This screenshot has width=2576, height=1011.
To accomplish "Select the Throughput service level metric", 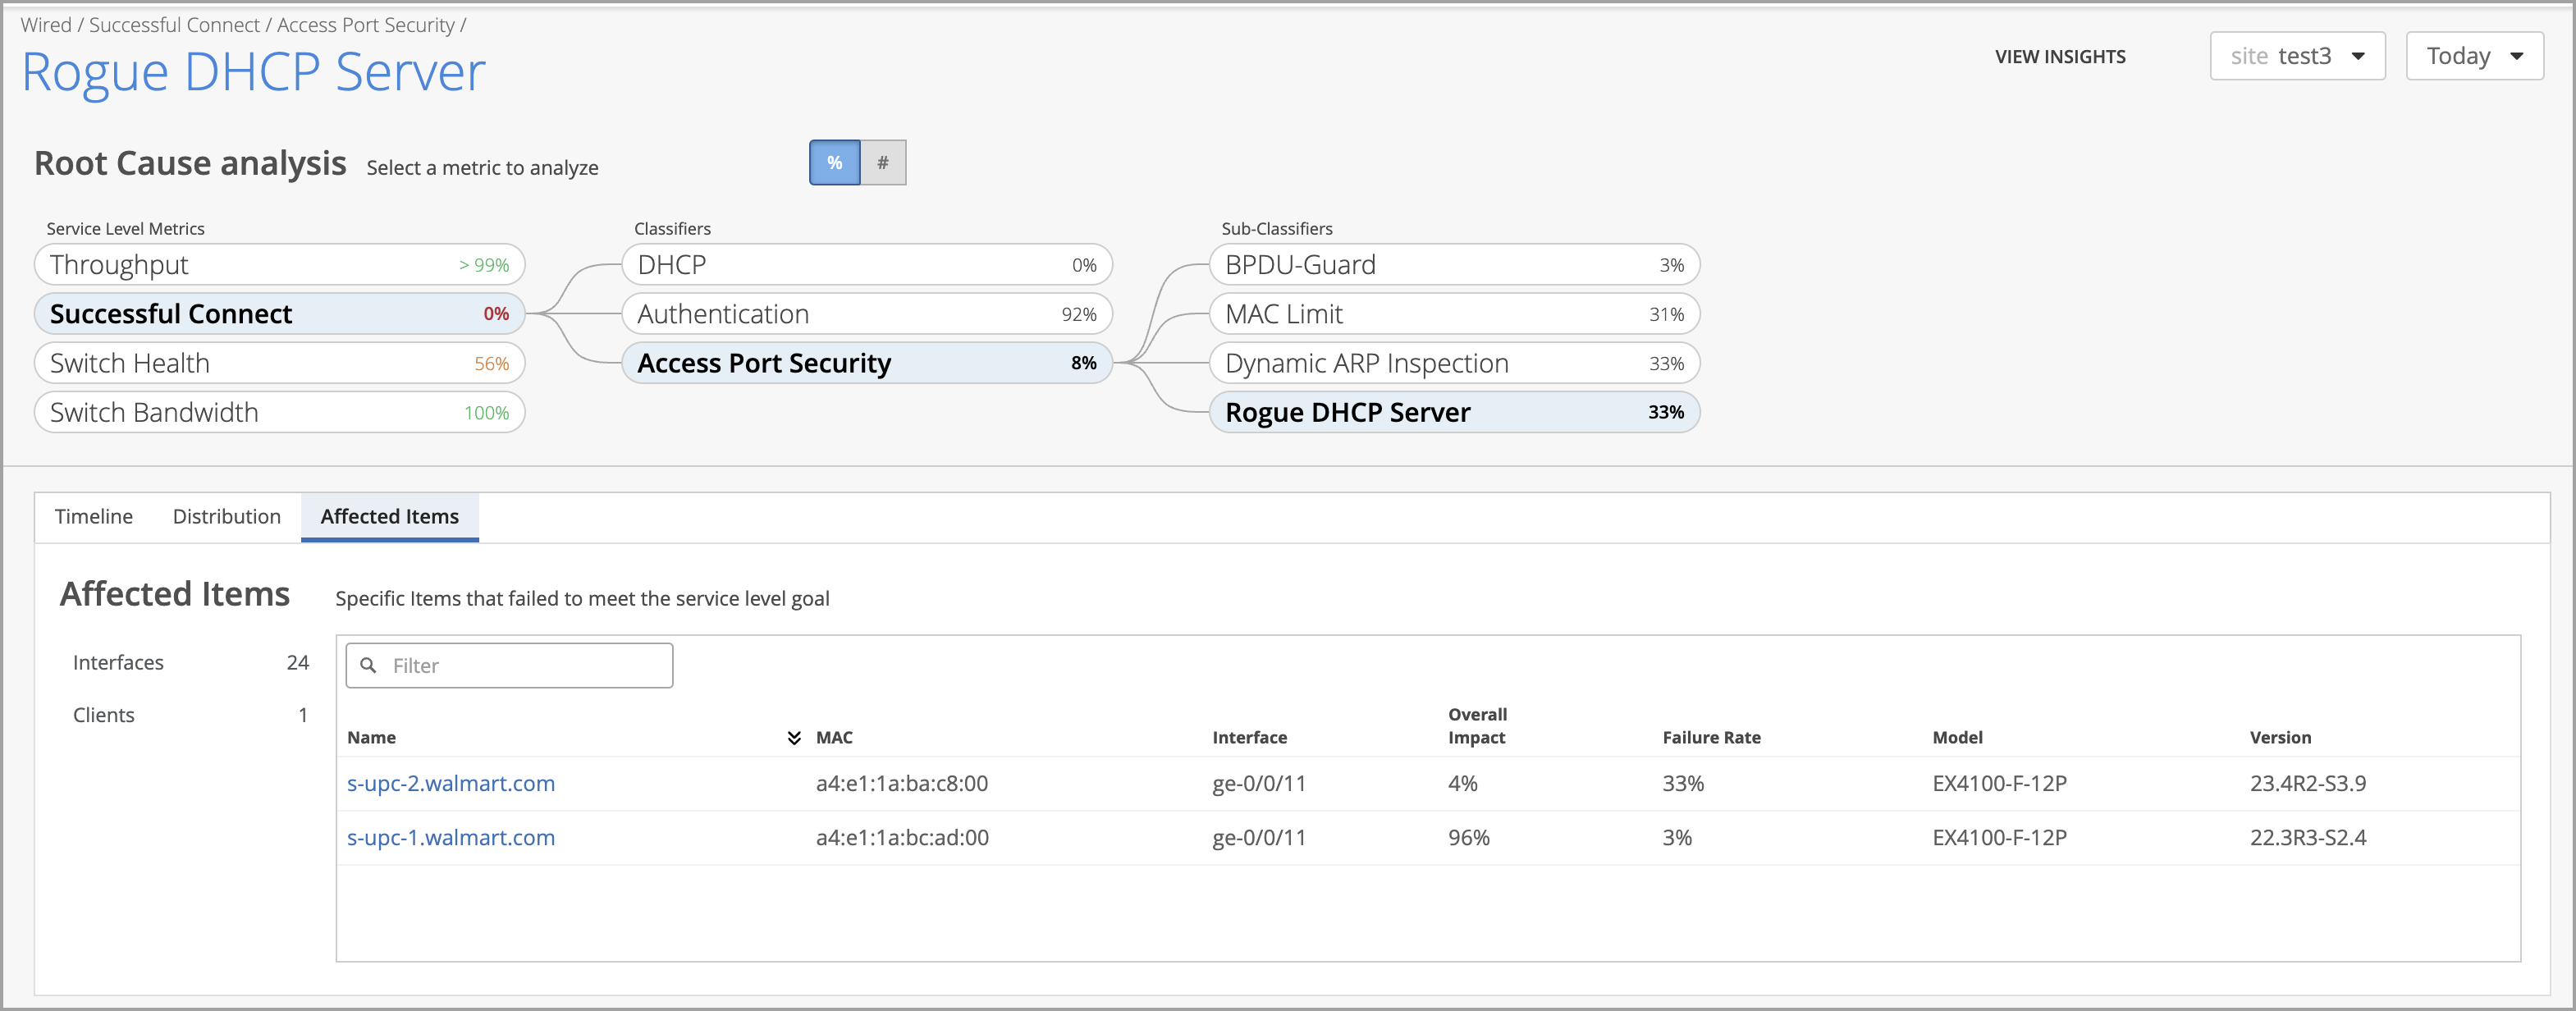I will click(x=279, y=265).
